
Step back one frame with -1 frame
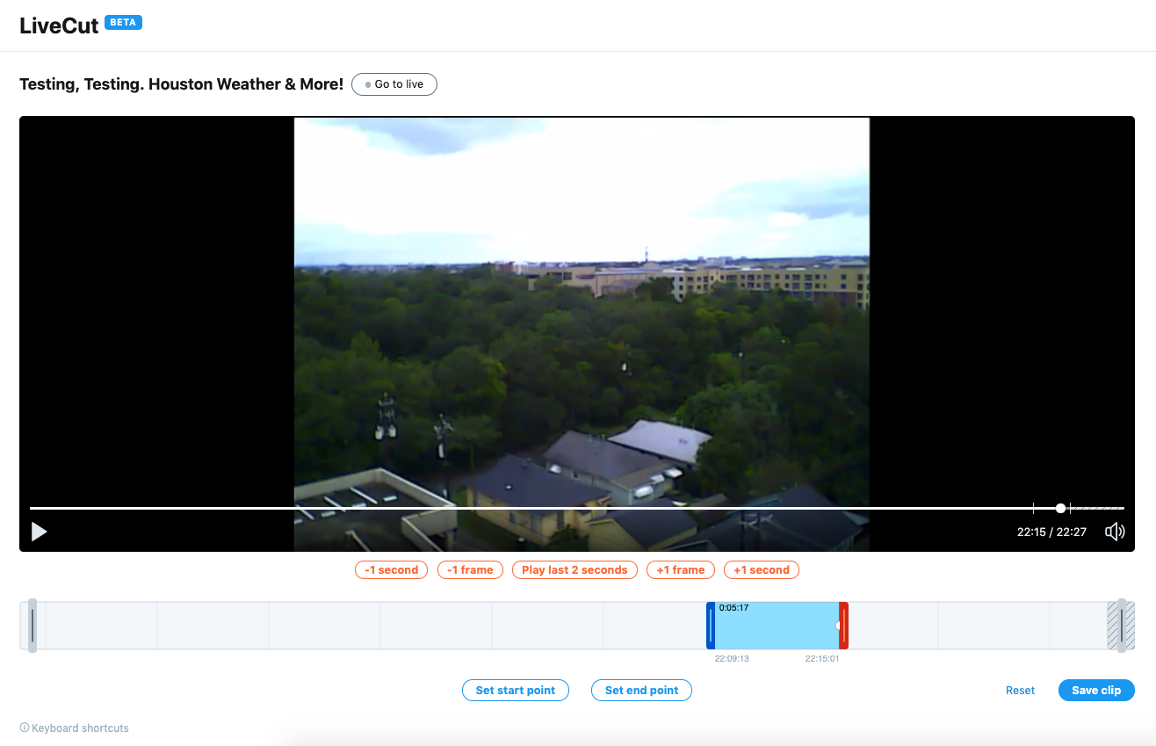click(x=470, y=570)
